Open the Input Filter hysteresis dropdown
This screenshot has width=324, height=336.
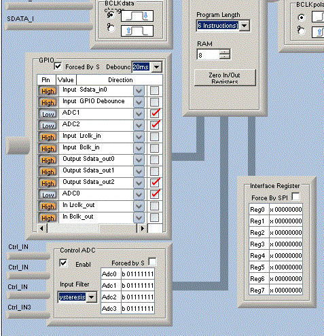92,297
